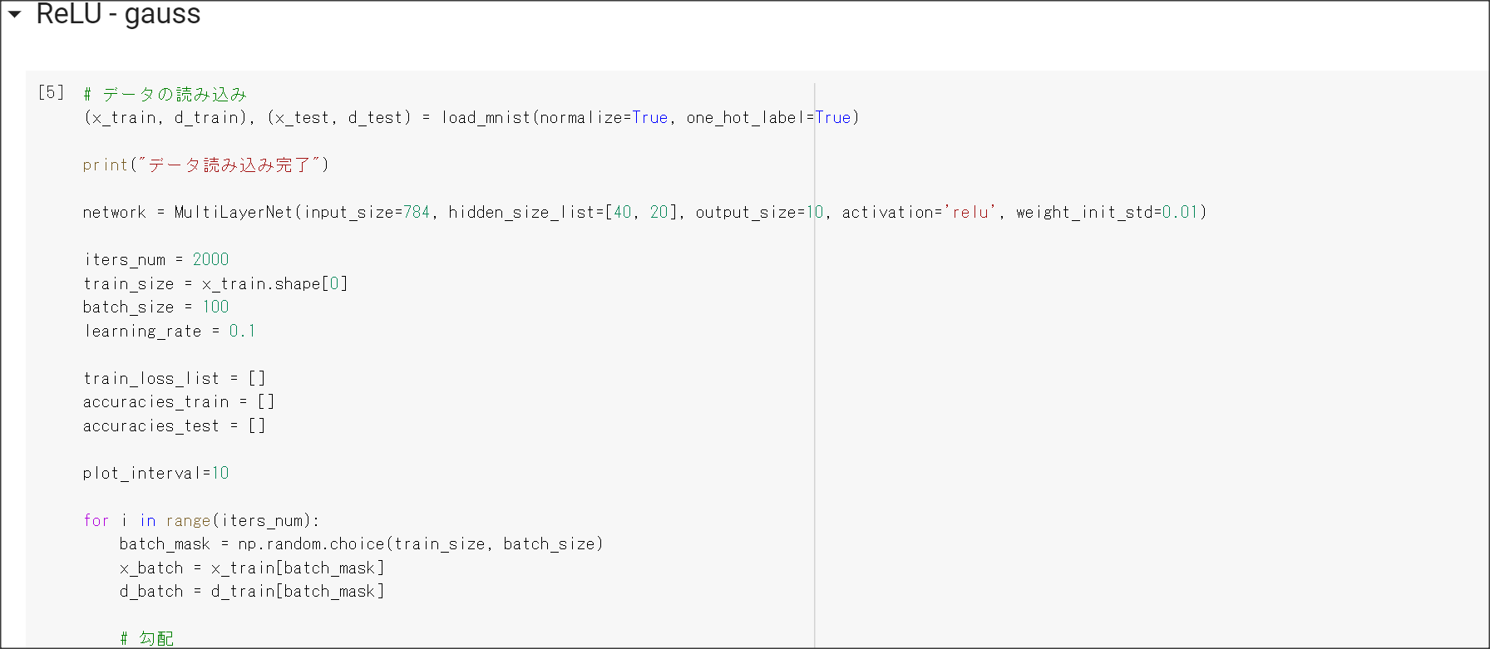Screen dimensions: 1490x649
Task: Click weight_init_std=0.01 argument
Action: (x=1107, y=213)
